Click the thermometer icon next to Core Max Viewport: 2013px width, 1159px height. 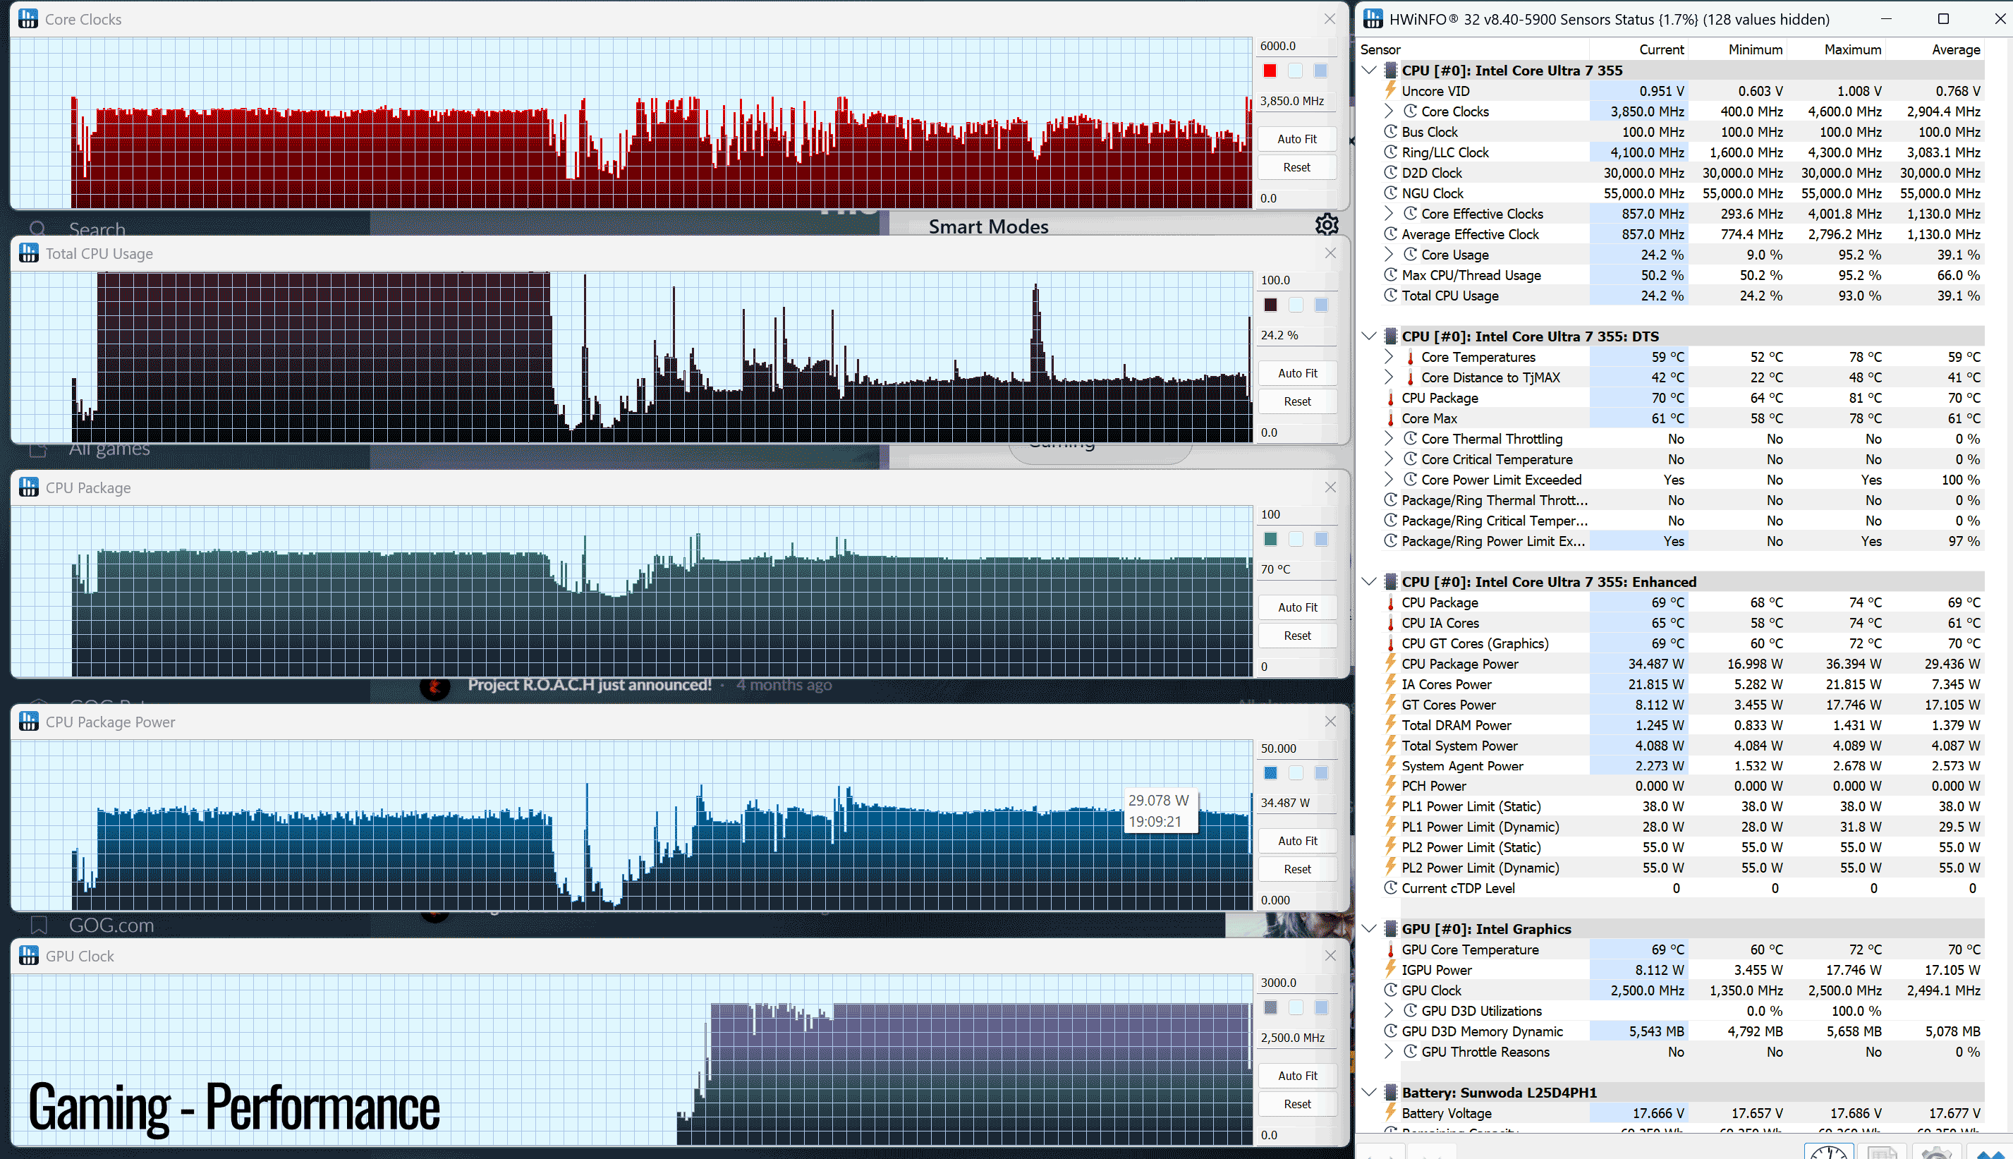tap(1390, 419)
